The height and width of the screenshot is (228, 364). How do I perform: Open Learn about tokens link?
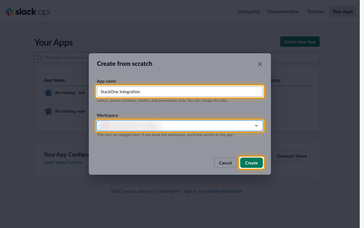click(63, 162)
